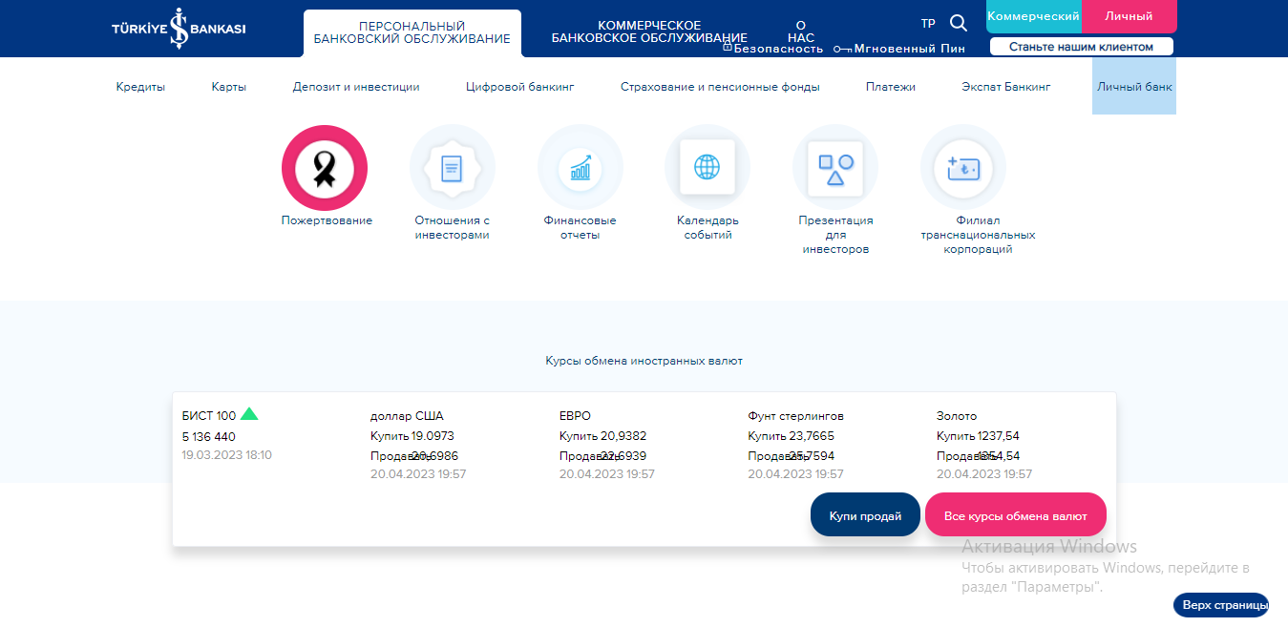Click the Все курсы обмена валют button
Screen dimensions: 1288x627
coord(1015,515)
